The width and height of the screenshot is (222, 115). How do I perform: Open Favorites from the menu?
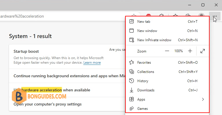pyautogui.click(x=167, y=63)
